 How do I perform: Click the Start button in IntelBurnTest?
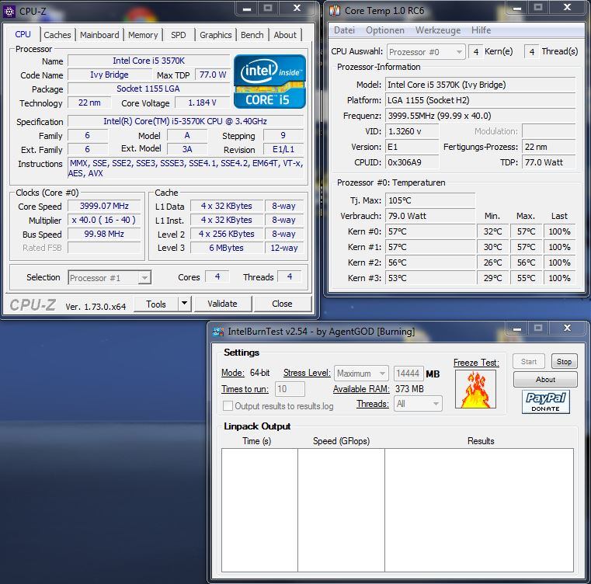[x=529, y=362]
